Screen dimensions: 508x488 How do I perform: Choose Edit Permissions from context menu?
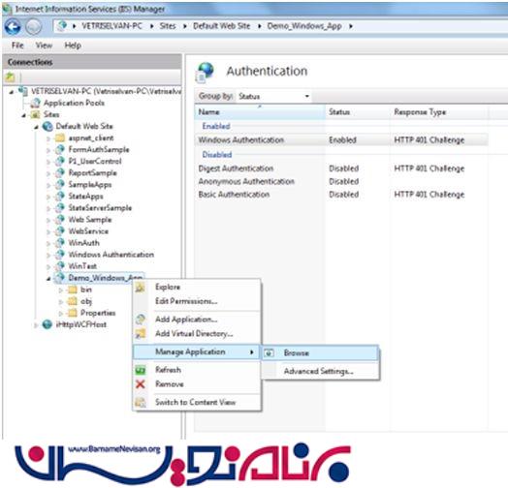click(197, 301)
